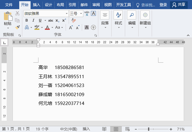This screenshot has width=192, height=132.
Task: Toggle strikethrough abc formatting
Action: coord(51,20)
